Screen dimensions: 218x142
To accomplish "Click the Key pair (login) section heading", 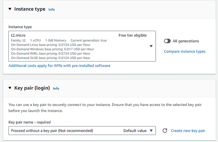I will tap(32, 88).
